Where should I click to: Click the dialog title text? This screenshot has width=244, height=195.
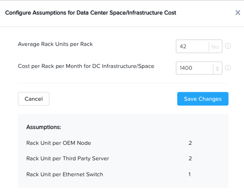(x=91, y=13)
